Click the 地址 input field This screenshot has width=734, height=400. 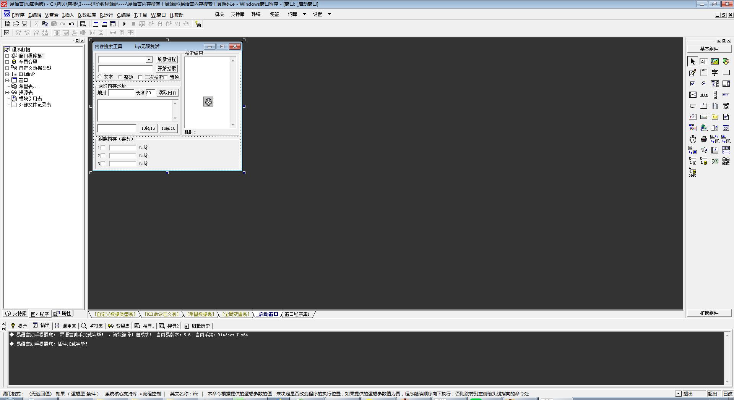121,93
